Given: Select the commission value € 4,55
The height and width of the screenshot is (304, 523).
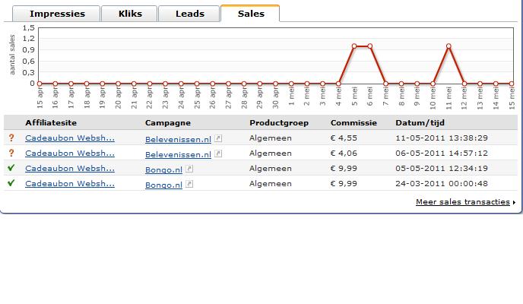Looking at the screenshot, I should tap(344, 138).
